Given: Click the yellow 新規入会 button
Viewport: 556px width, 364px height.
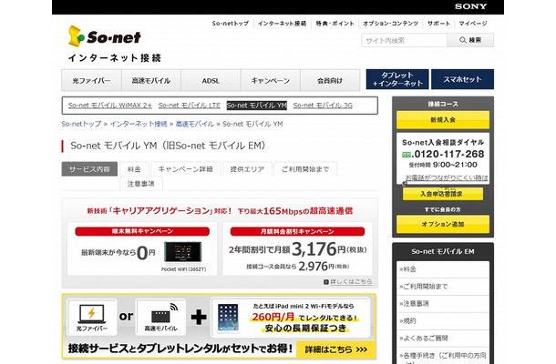Looking at the screenshot, I should tap(443, 120).
